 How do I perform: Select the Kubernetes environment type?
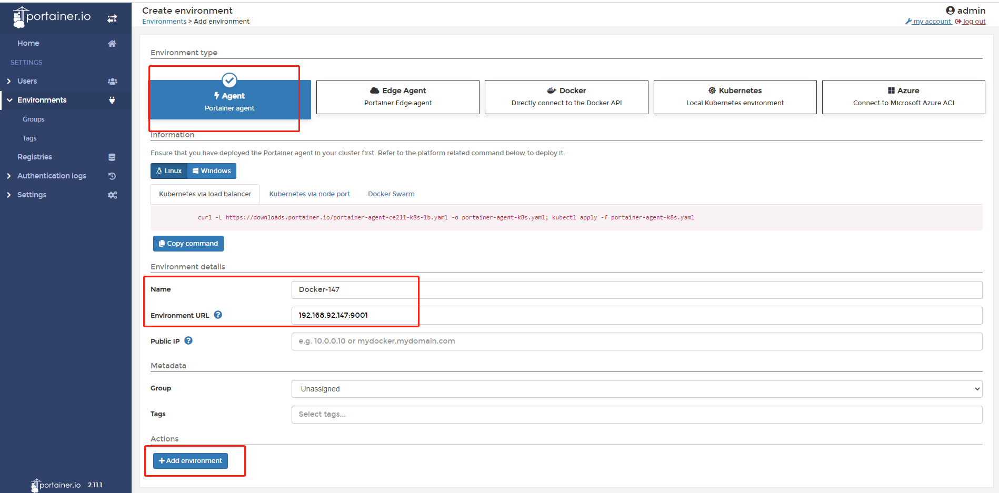(x=735, y=97)
